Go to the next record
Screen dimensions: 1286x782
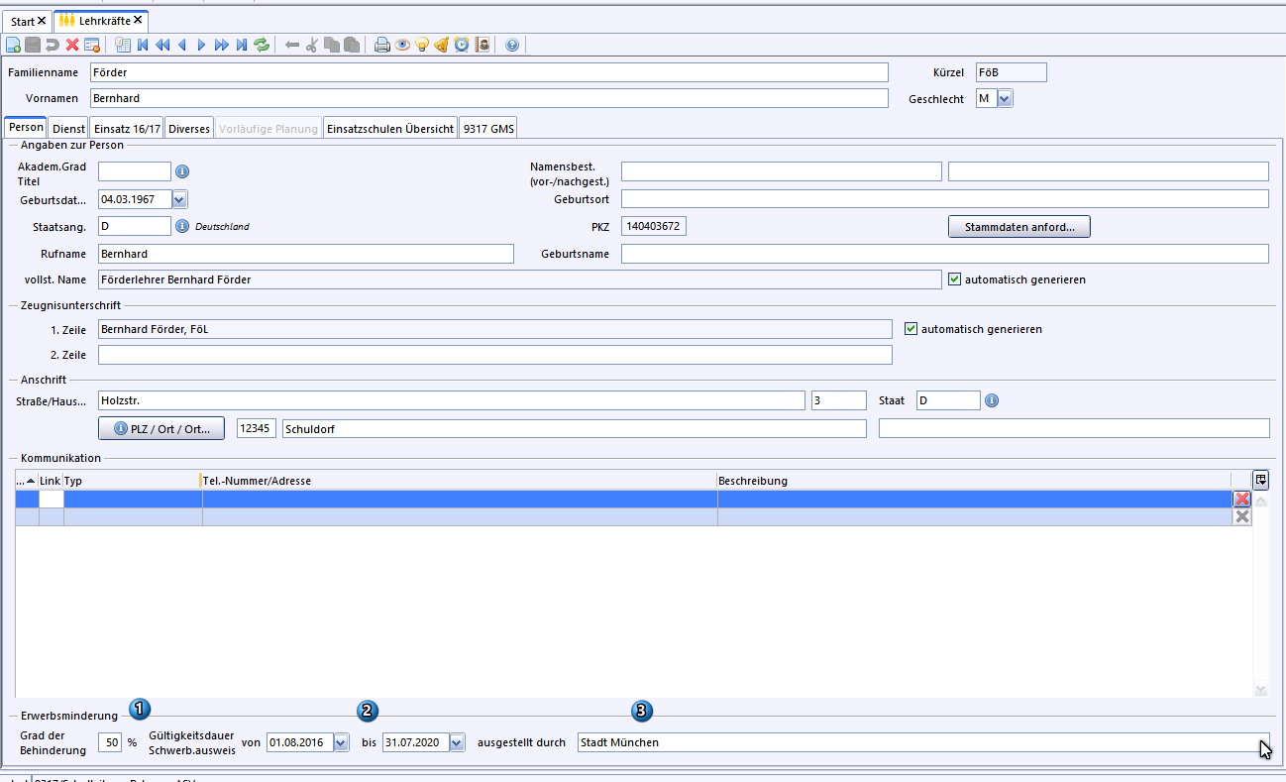pyautogui.click(x=202, y=45)
